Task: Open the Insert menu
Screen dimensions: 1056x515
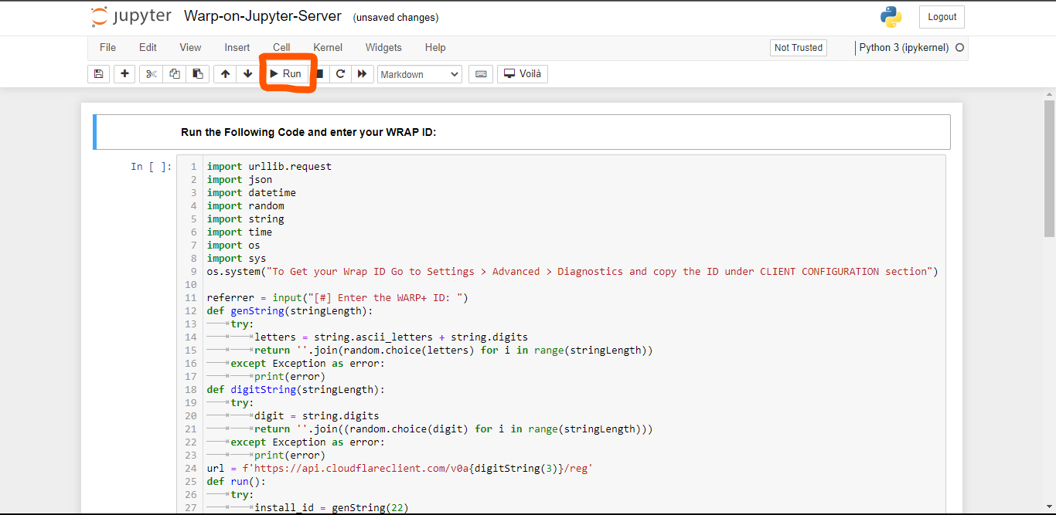Action: 237,48
